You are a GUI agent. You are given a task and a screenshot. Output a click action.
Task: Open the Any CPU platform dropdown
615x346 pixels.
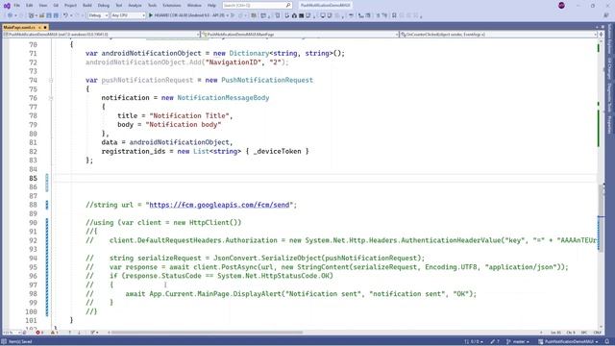click(128, 15)
